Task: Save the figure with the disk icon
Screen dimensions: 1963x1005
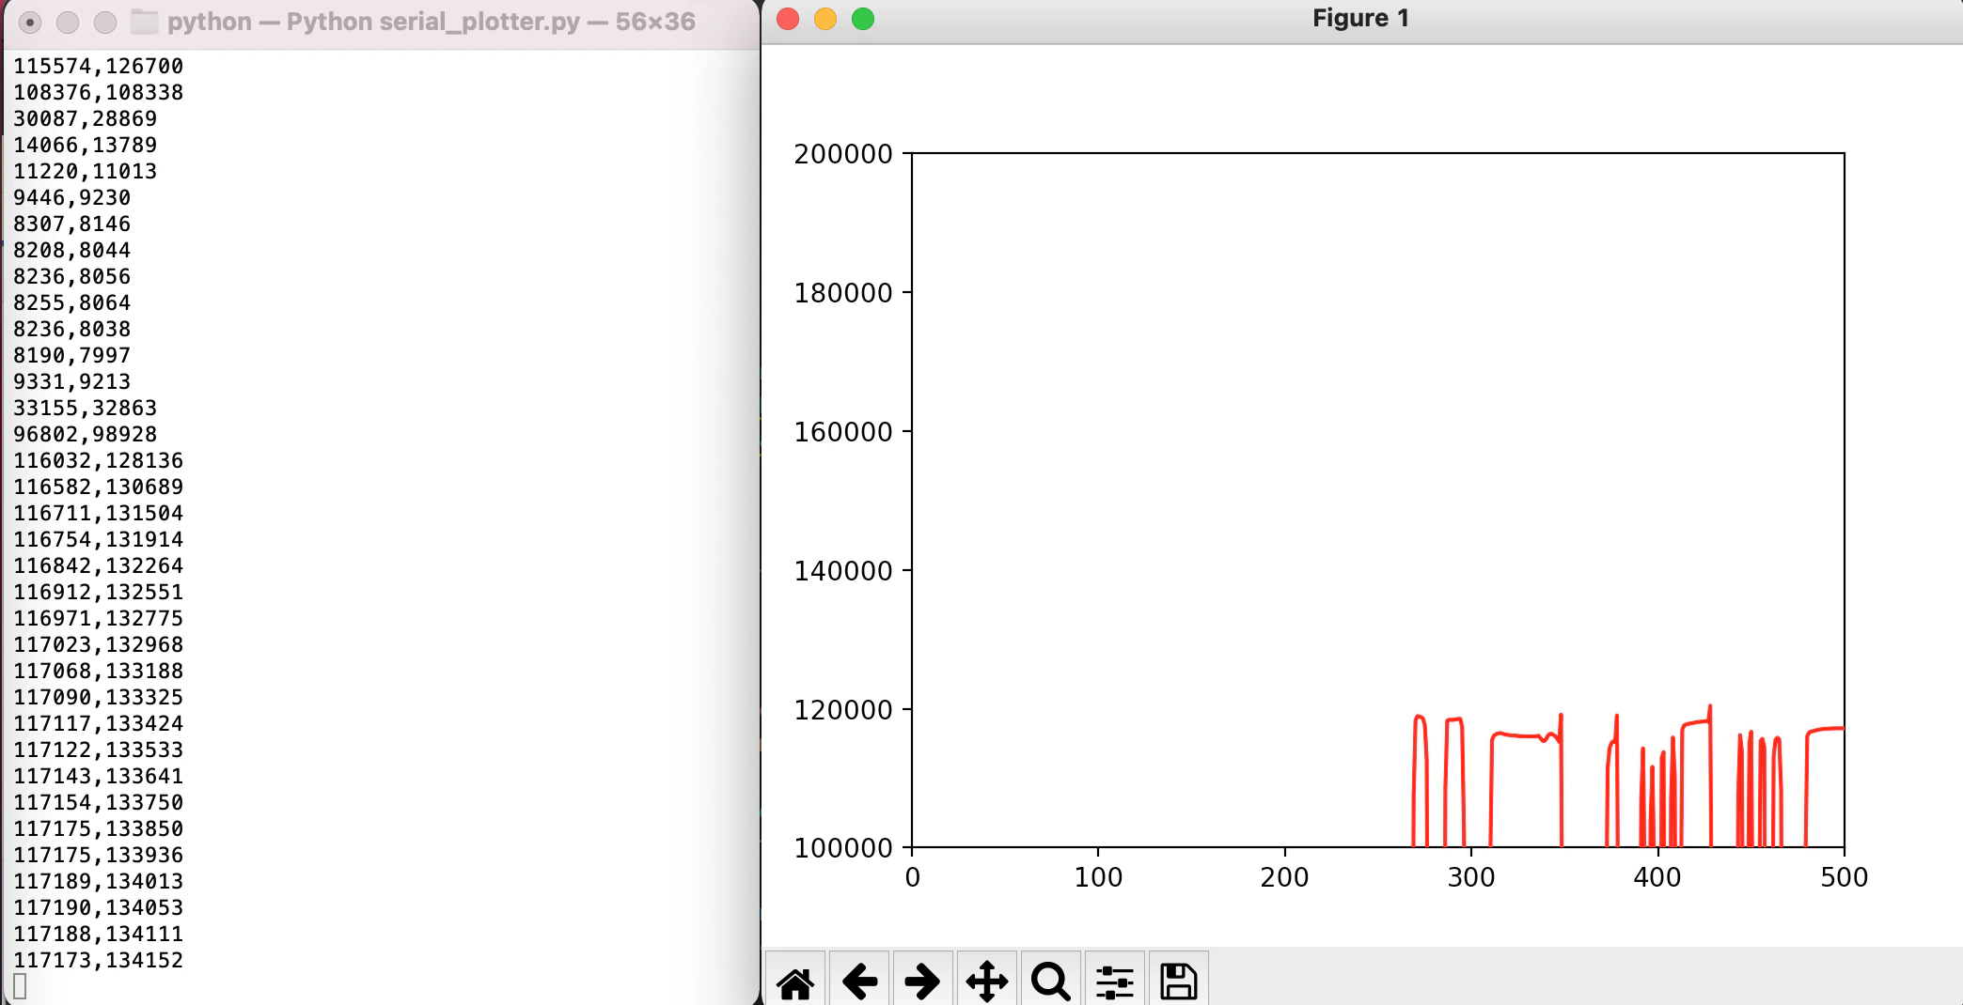Action: (x=1178, y=982)
